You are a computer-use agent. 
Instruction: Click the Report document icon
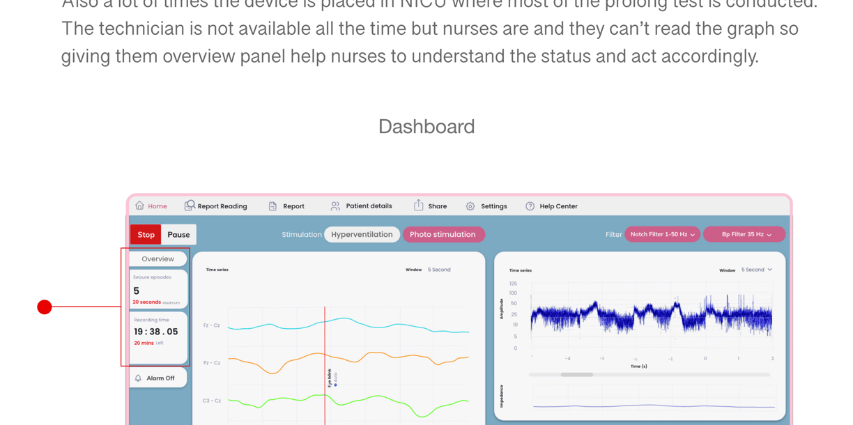(272, 206)
